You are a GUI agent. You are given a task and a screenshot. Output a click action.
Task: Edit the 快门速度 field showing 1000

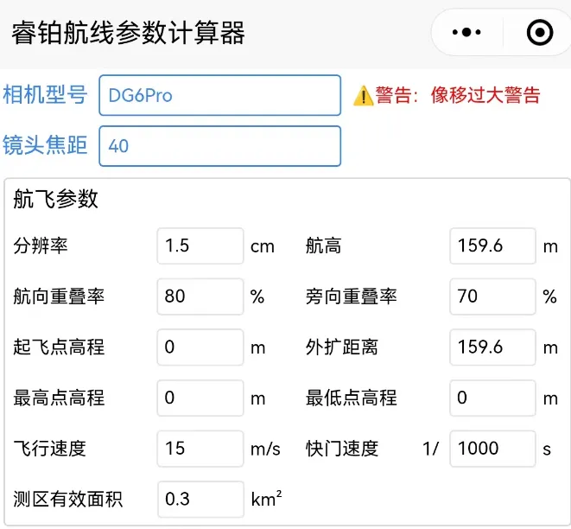coord(492,448)
